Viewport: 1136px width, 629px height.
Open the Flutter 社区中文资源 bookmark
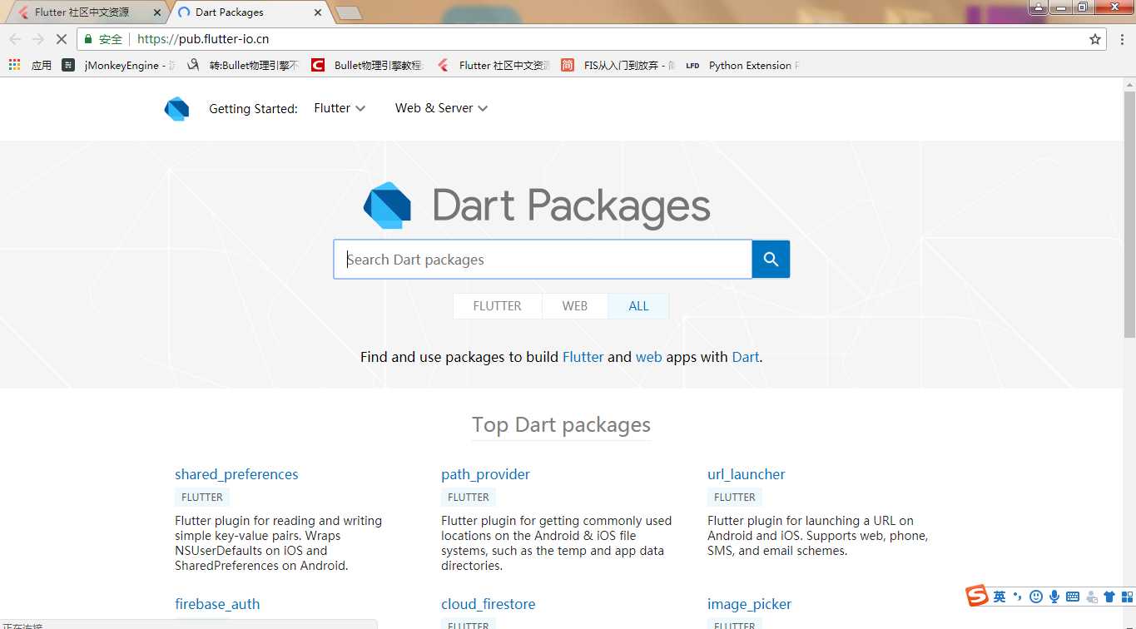(x=493, y=65)
